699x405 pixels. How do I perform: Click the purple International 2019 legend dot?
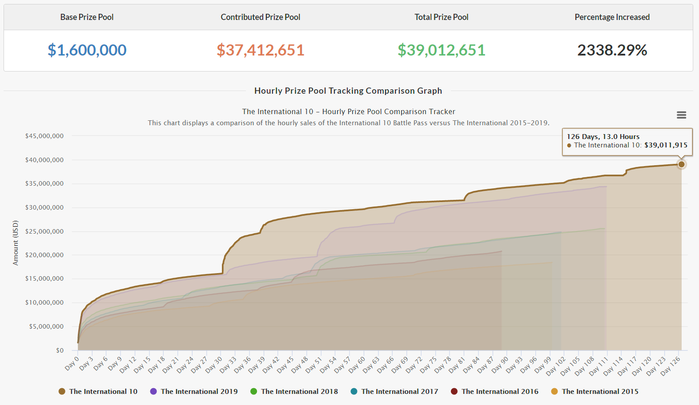click(153, 391)
